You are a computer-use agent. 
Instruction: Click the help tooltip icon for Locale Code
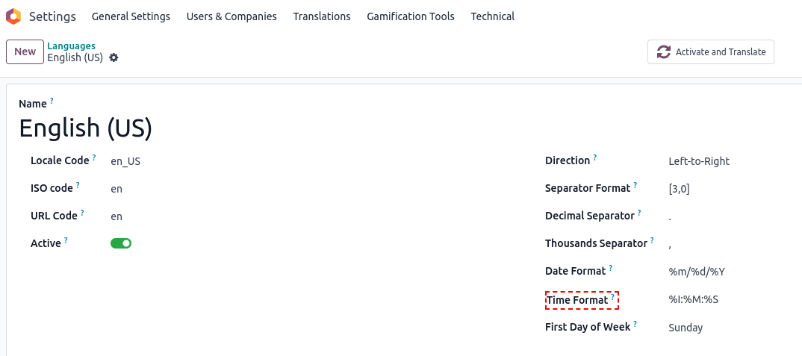click(x=94, y=157)
